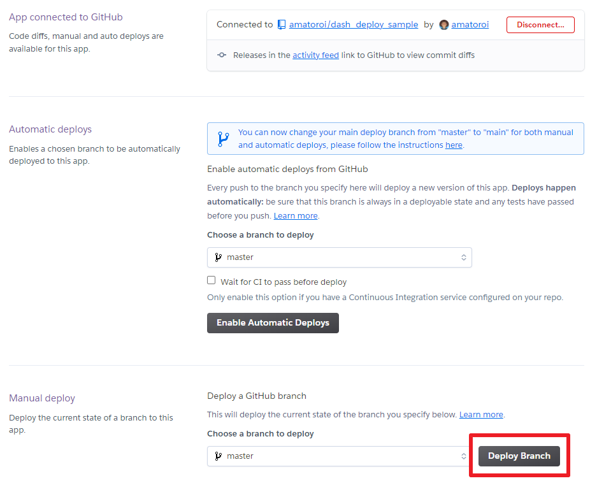
Task: Open the amatoroi user profile link
Action: 470,24
